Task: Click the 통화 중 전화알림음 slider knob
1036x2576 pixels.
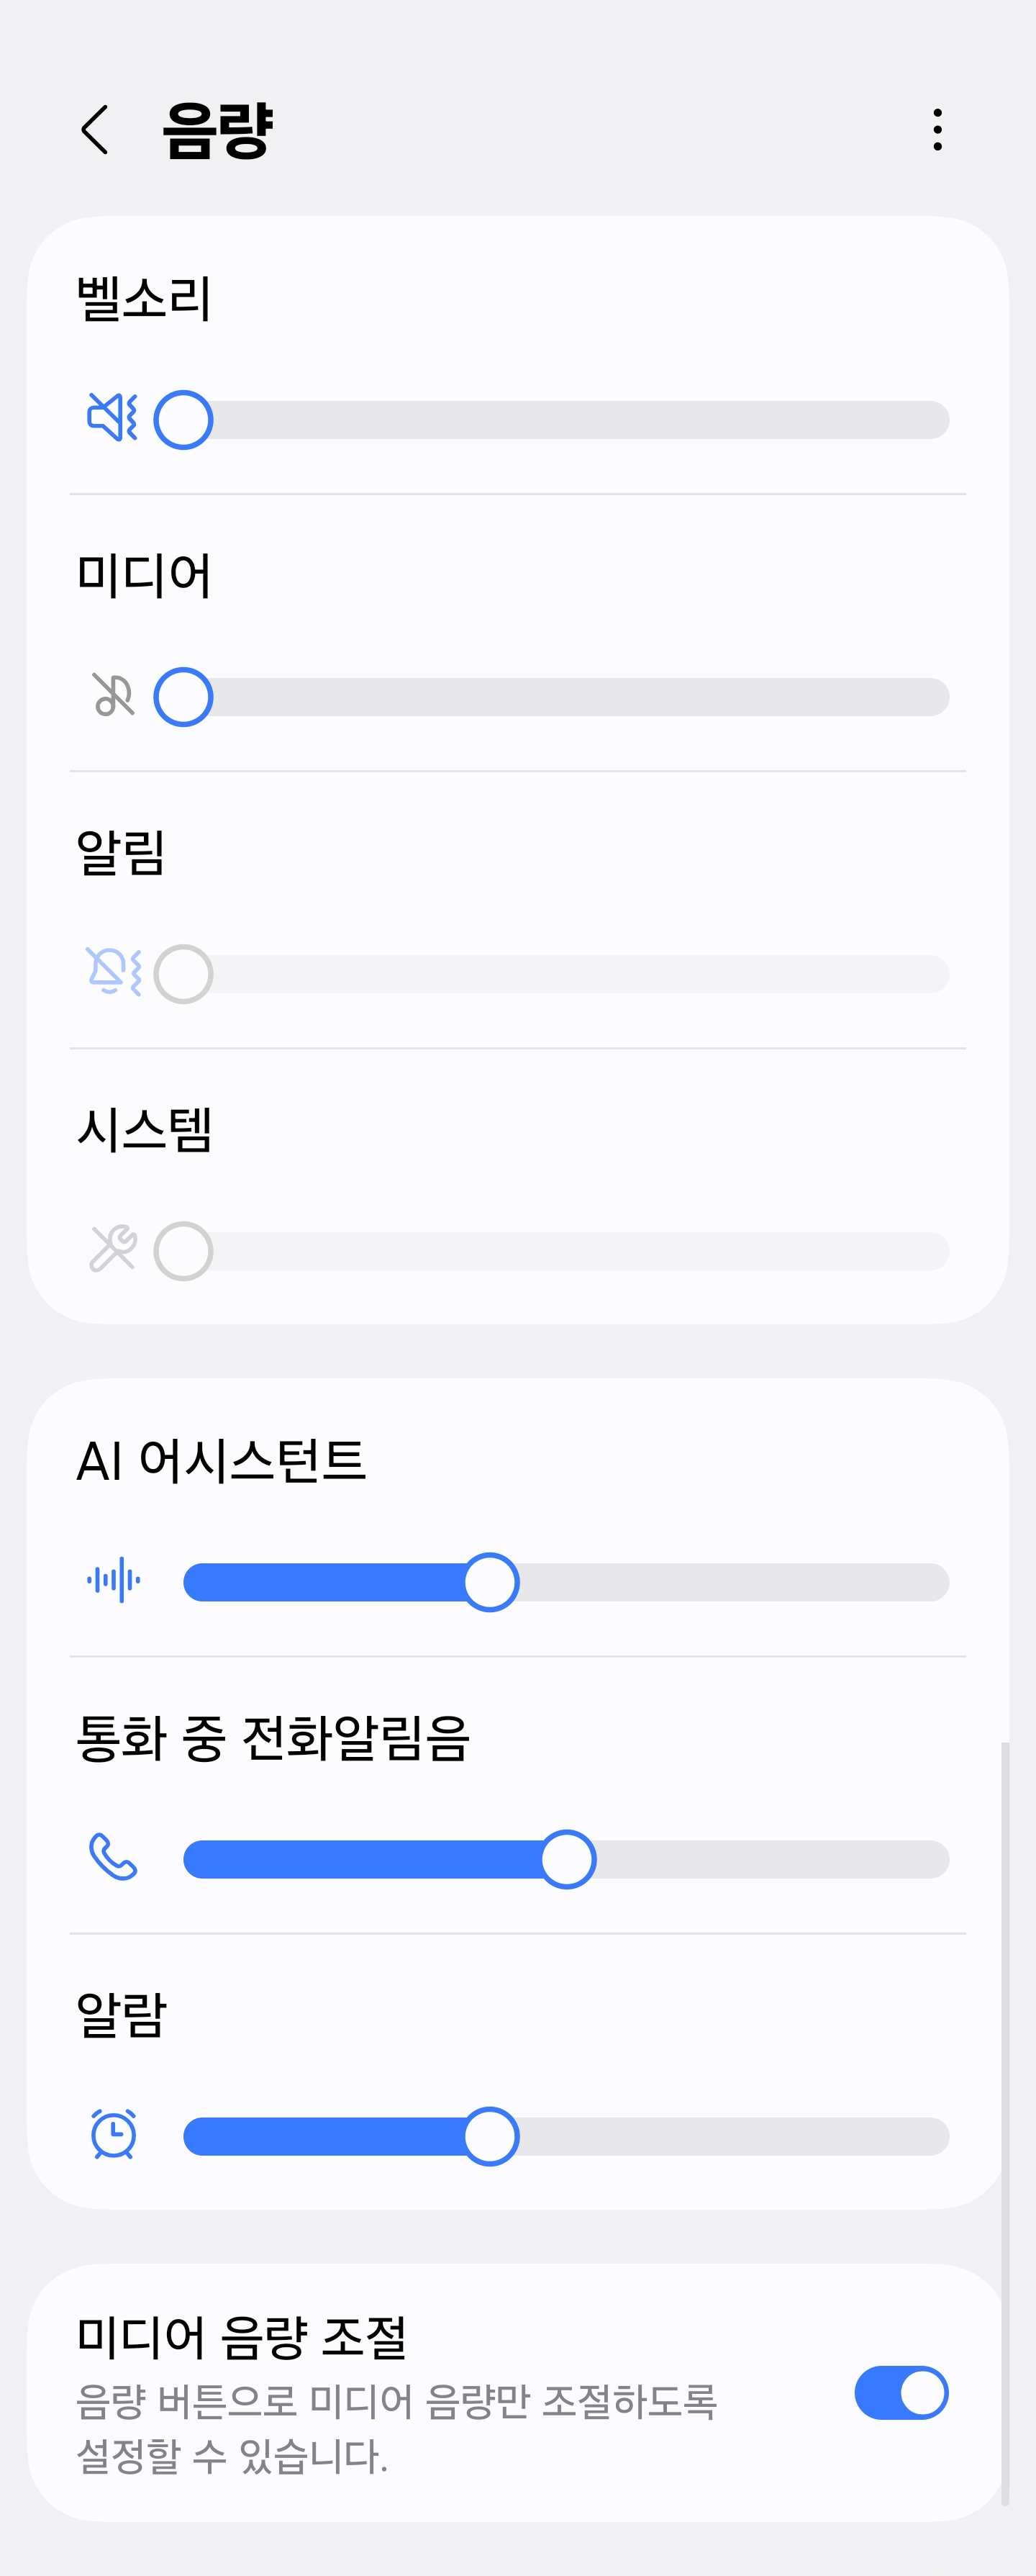Action: click(567, 1859)
